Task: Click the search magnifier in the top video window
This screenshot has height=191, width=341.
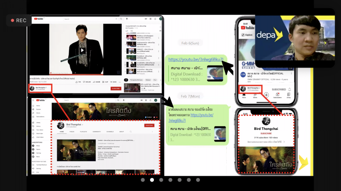Action: coord(121,19)
